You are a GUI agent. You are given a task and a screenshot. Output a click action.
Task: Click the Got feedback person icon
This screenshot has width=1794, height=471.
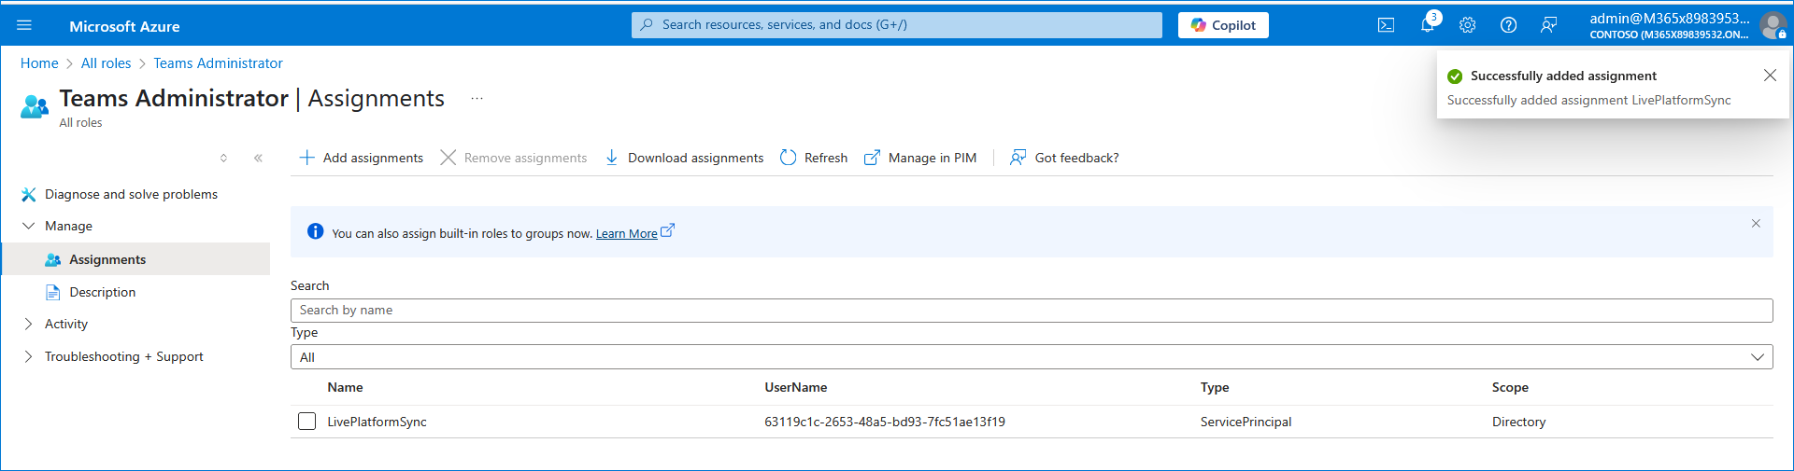(x=1018, y=158)
